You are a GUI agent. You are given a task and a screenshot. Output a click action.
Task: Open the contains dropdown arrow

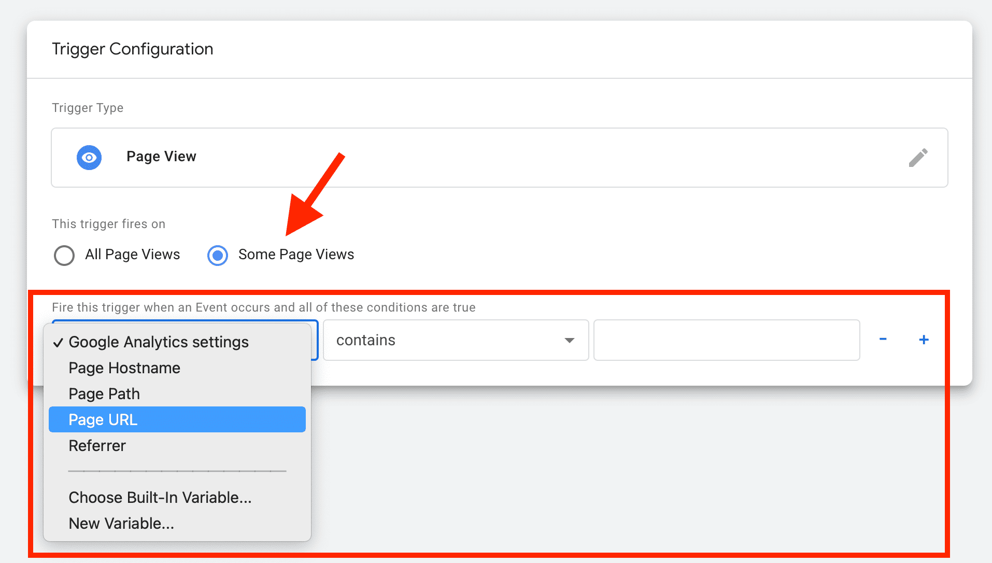pos(569,340)
